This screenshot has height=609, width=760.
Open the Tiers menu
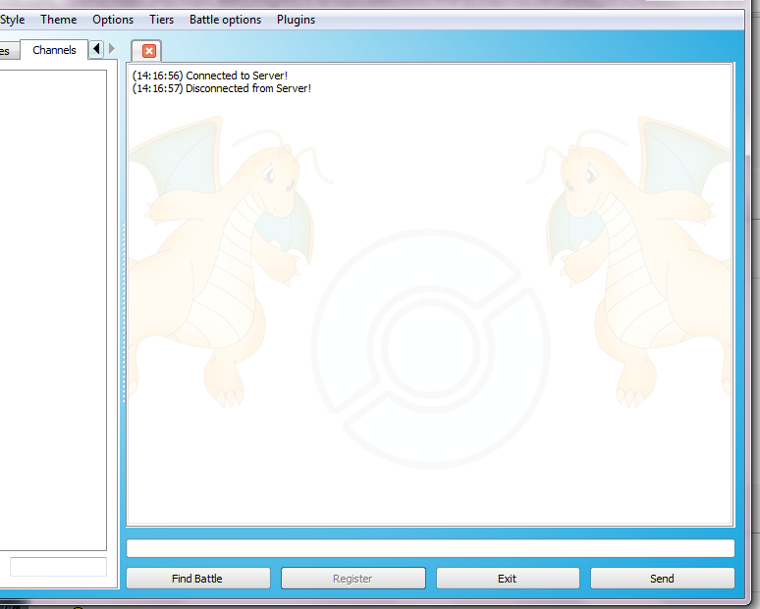161,20
